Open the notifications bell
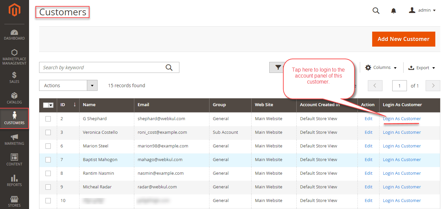444x209 pixels. pos(394,11)
